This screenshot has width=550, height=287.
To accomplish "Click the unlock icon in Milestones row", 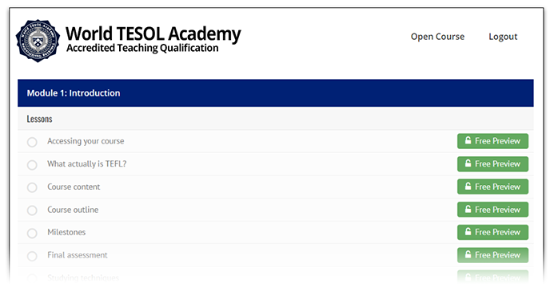I will coord(468,231).
